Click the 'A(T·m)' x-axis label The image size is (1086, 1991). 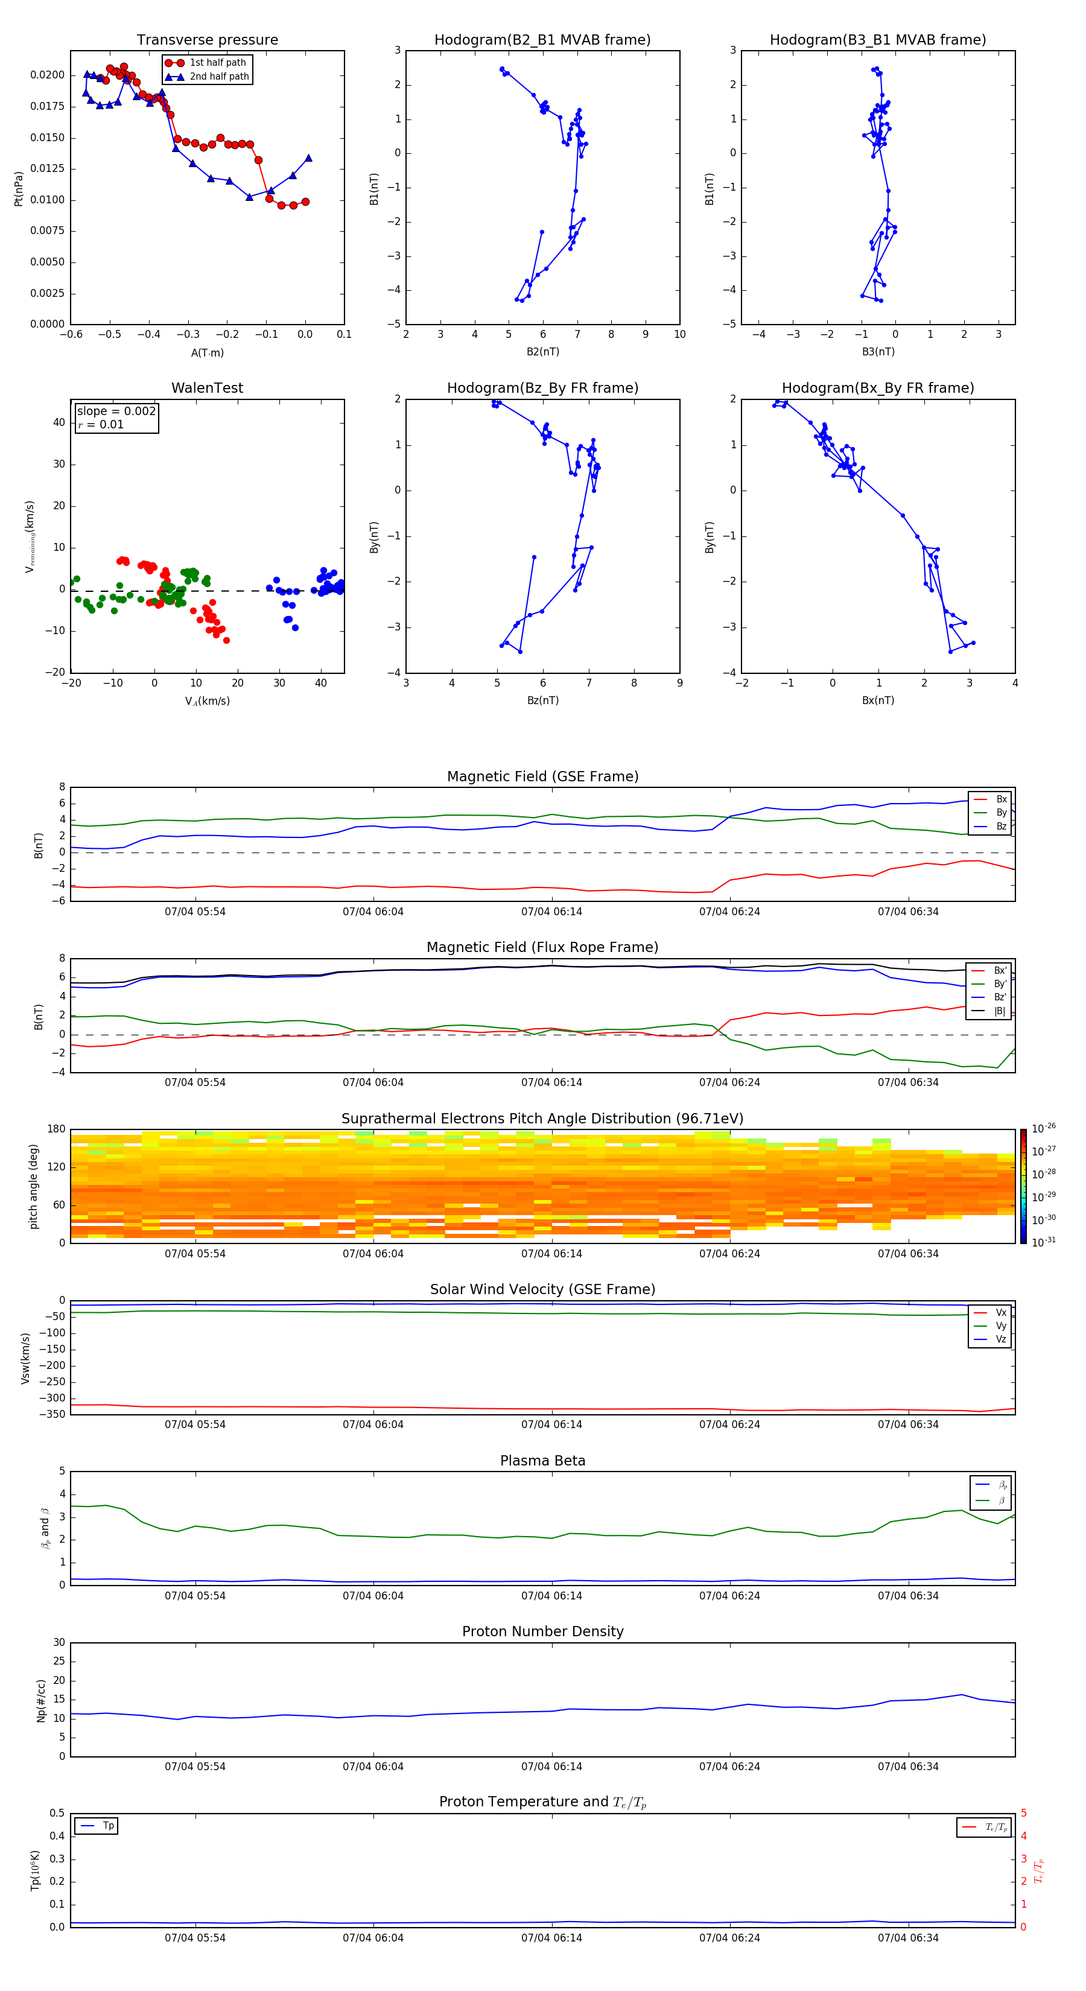pyautogui.click(x=207, y=353)
